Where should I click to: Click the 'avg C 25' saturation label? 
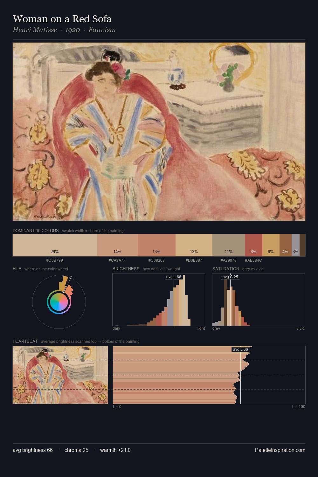[230, 277]
